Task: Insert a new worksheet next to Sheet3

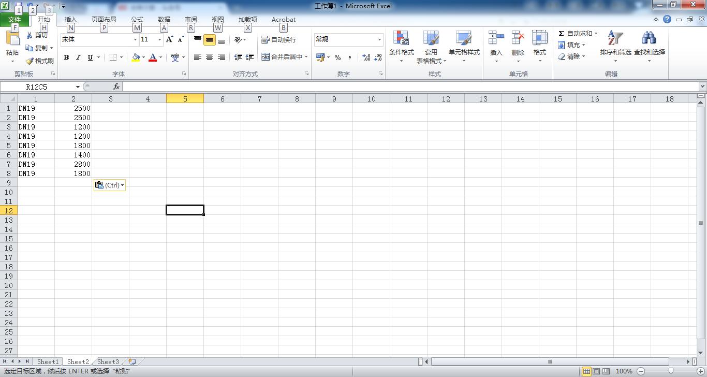Action: pos(132,361)
